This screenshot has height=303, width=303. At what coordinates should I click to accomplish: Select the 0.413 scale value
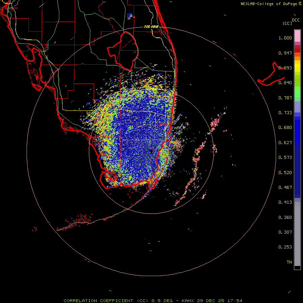coord(285,202)
